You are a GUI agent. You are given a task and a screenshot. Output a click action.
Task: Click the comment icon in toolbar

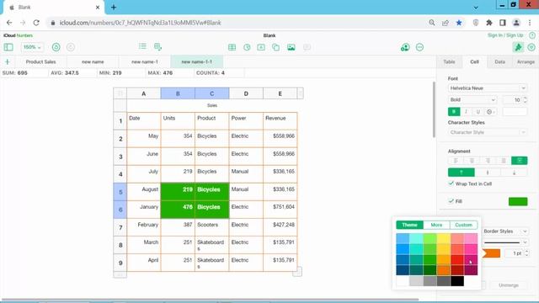coord(307,47)
